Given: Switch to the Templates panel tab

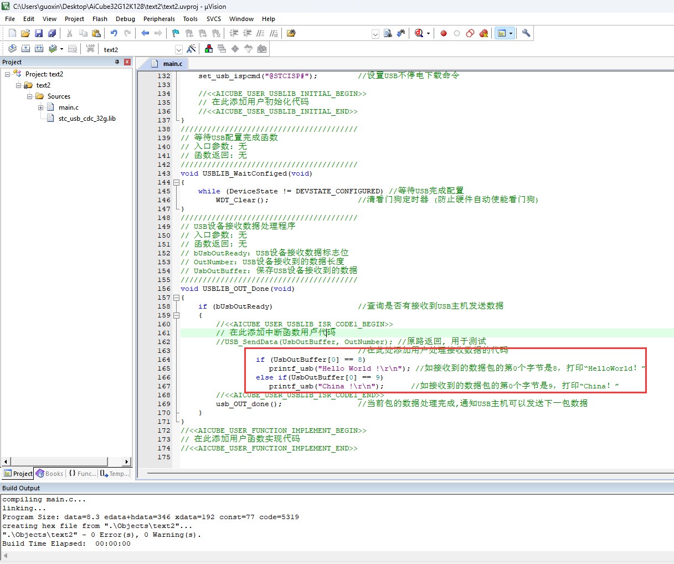Looking at the screenshot, I should (x=115, y=474).
